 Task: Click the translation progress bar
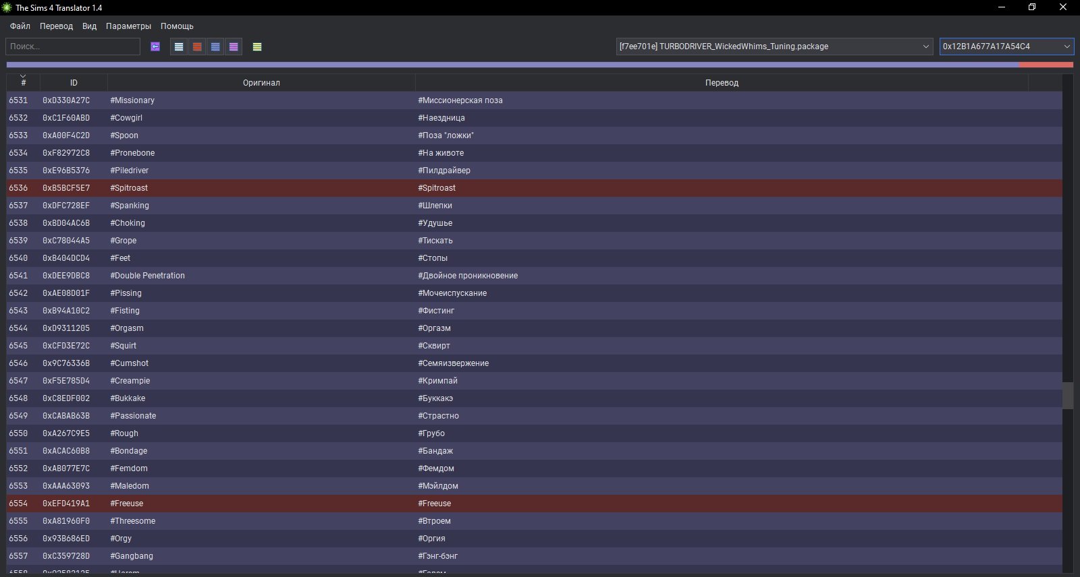click(x=513, y=65)
